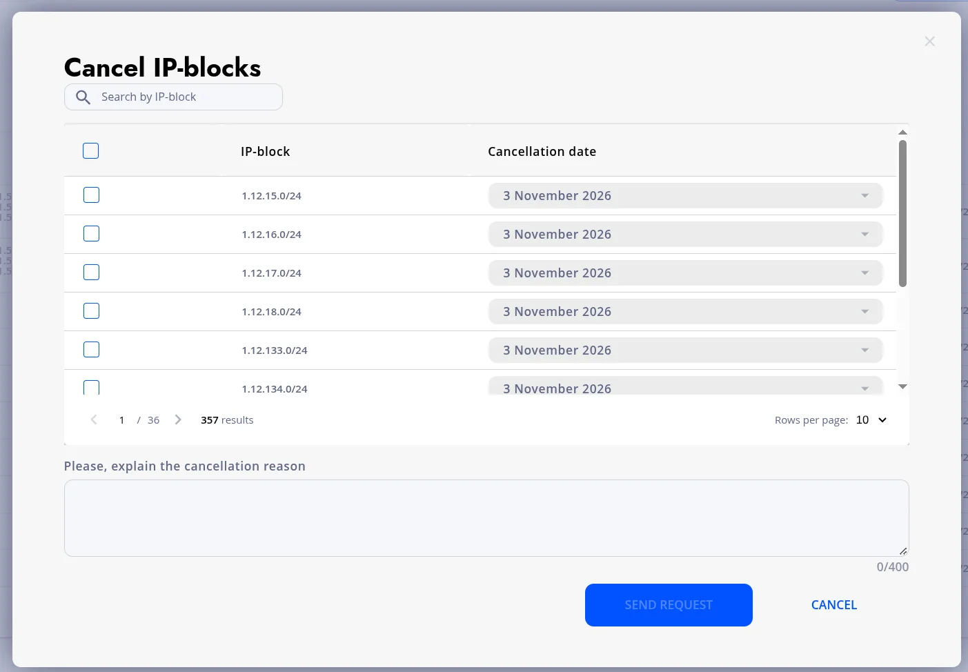The image size is (968, 672).
Task: Open cancellation date dropdown for 1.12.15.0/24
Action: [685, 195]
